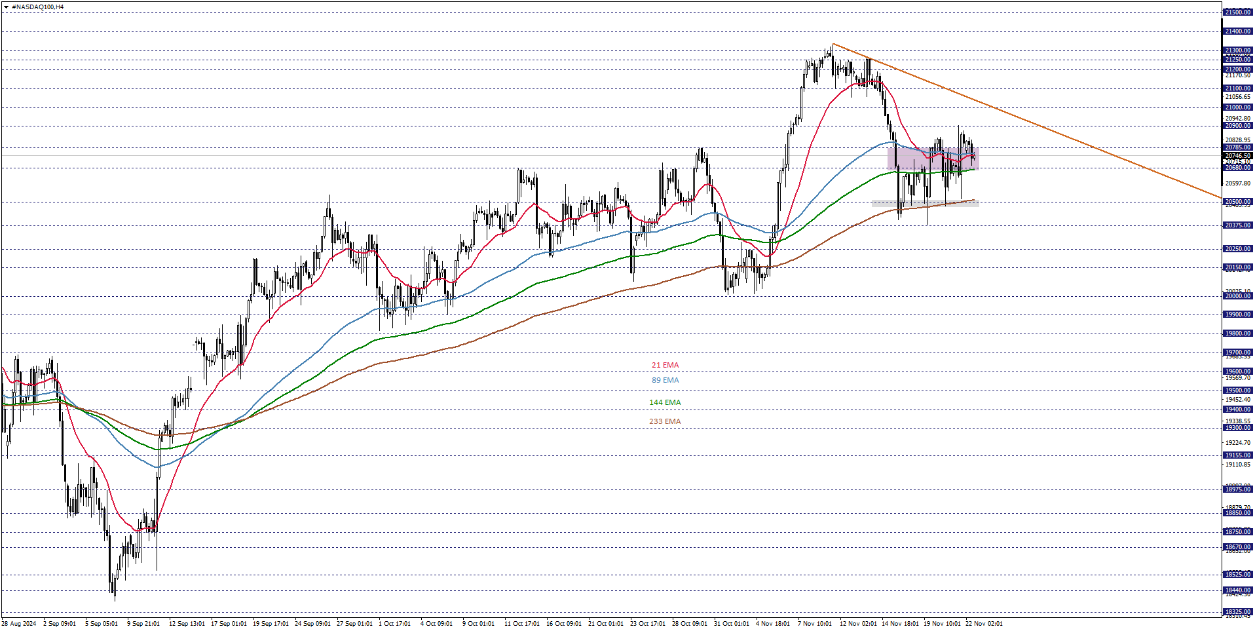Click the 28 Aug 2024 date label
The height and width of the screenshot is (631, 1255).
click(19, 624)
